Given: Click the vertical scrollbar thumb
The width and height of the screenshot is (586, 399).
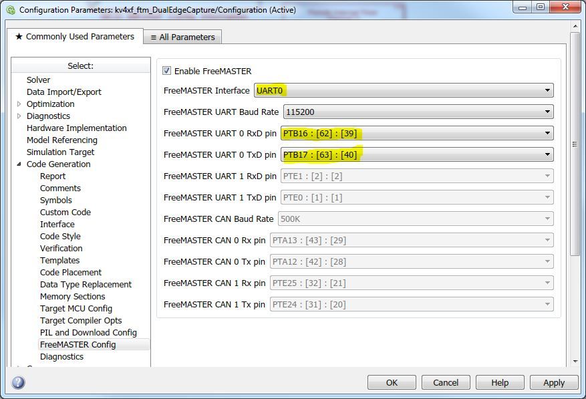Looking at the screenshot, I should tap(575, 144).
